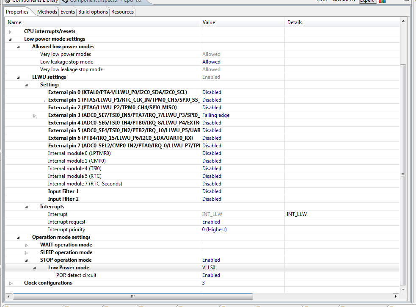Viewport: 416px width, 307px height.
Task: Open the Methods tab
Action: tap(47, 12)
